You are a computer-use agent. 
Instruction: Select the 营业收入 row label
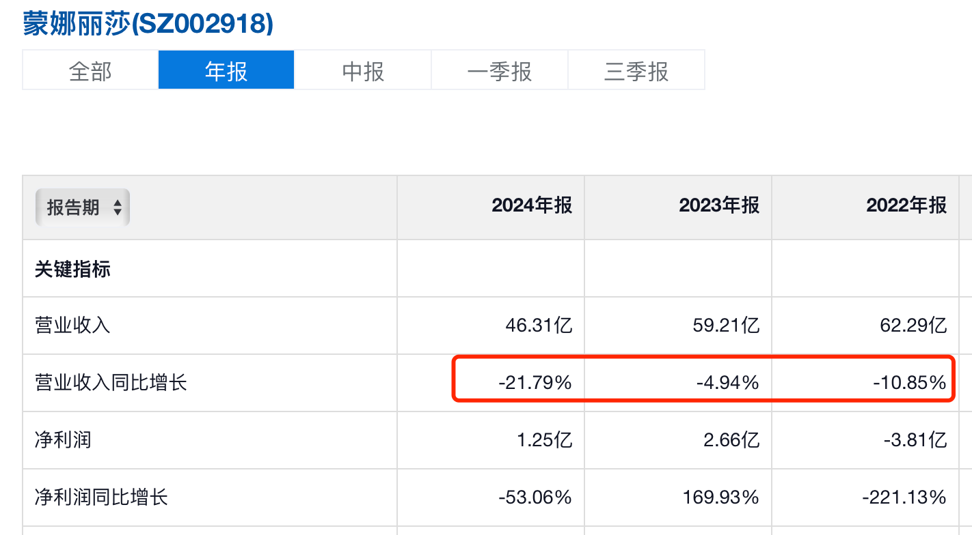[72, 326]
